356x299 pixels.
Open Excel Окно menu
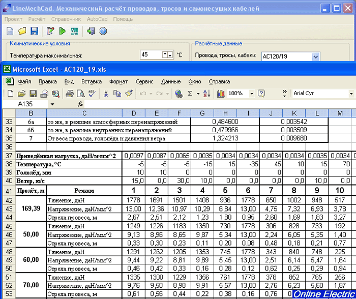pyautogui.click(x=195, y=81)
